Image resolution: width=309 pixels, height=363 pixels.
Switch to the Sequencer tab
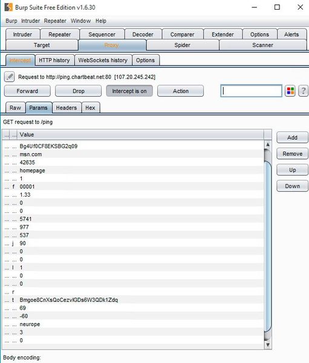point(102,34)
